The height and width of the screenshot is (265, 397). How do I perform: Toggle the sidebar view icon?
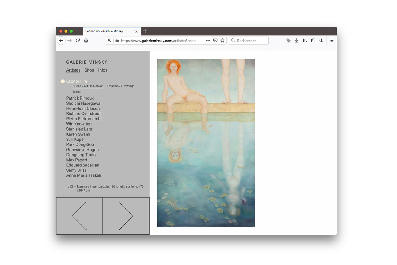pyautogui.click(x=313, y=41)
